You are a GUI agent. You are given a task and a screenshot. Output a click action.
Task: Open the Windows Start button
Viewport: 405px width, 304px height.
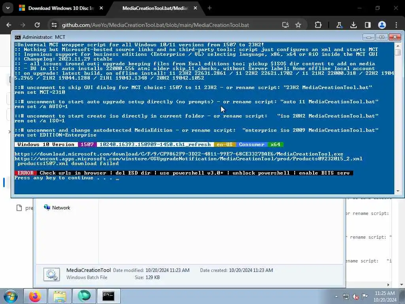pyautogui.click(x=11, y=296)
